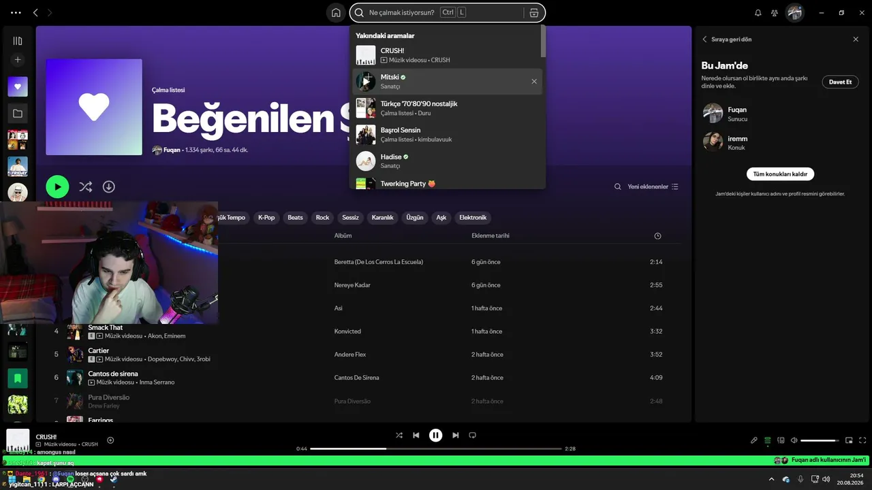Add CRUSH! to liked songs with plus icon
This screenshot has width=872, height=490.
click(110, 440)
